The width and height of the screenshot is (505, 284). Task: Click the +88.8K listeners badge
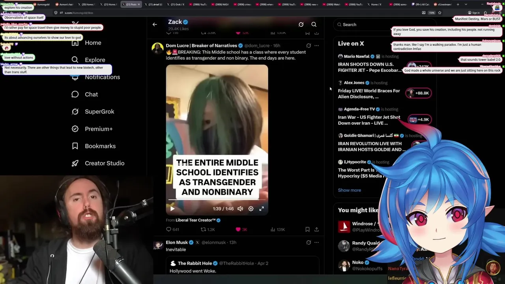click(x=419, y=93)
